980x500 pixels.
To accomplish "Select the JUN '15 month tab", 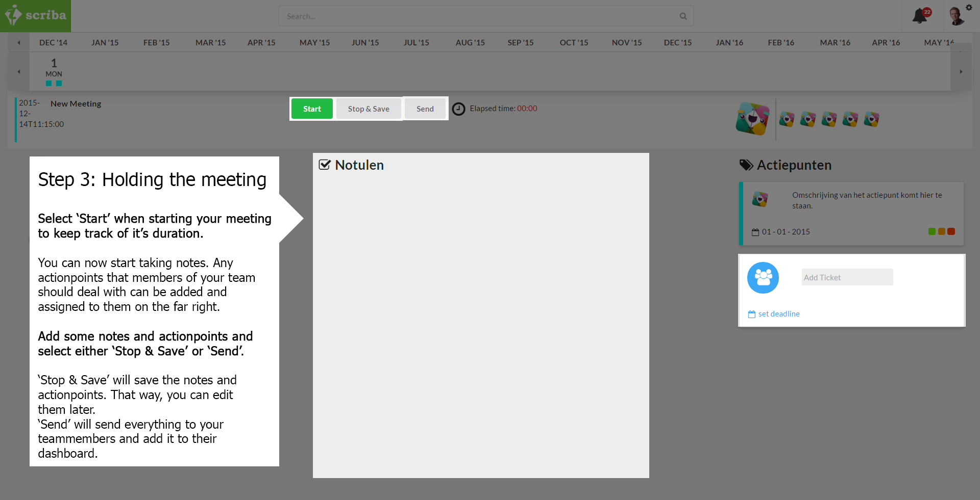I will click(x=365, y=43).
